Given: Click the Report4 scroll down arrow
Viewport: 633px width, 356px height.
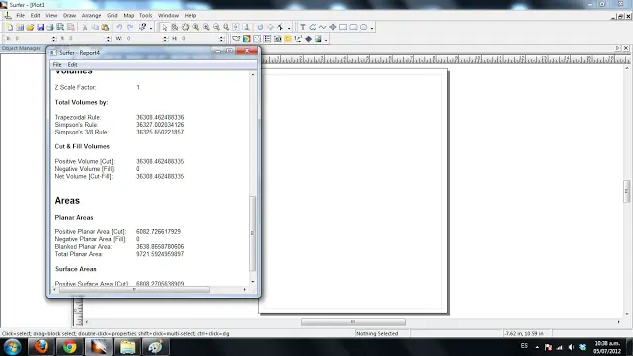Looking at the screenshot, I should tap(253, 281).
